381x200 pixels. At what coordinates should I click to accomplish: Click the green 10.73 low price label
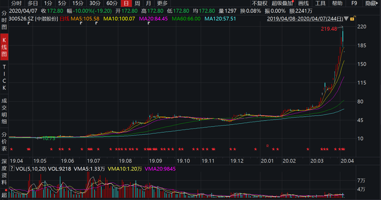click(x=47, y=138)
